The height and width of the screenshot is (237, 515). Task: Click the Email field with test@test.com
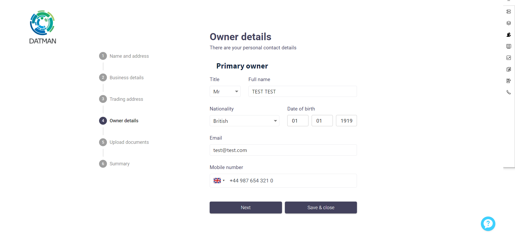(x=283, y=150)
